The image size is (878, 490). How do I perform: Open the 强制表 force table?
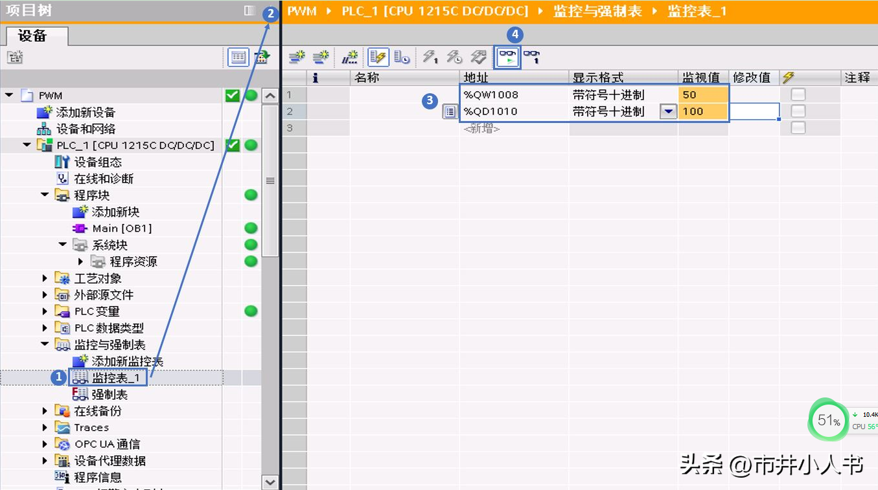[x=110, y=394]
